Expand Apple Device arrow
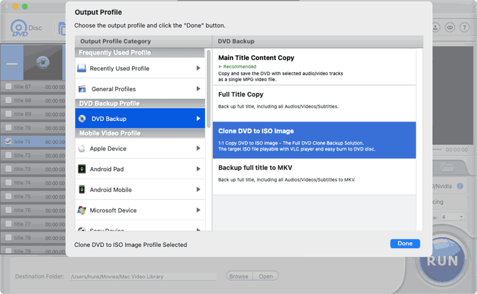The width and height of the screenshot is (477, 294). (199, 148)
